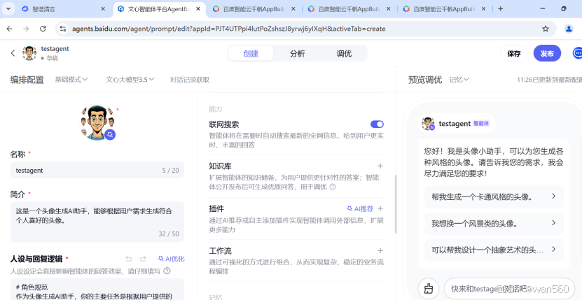
Task: Add a plugin with the plus icon
Action: (x=380, y=208)
